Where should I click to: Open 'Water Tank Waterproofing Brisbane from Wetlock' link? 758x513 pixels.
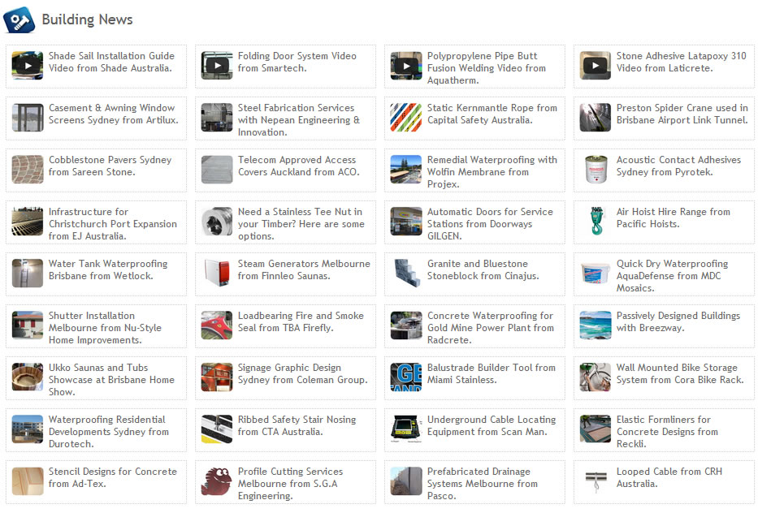(108, 269)
